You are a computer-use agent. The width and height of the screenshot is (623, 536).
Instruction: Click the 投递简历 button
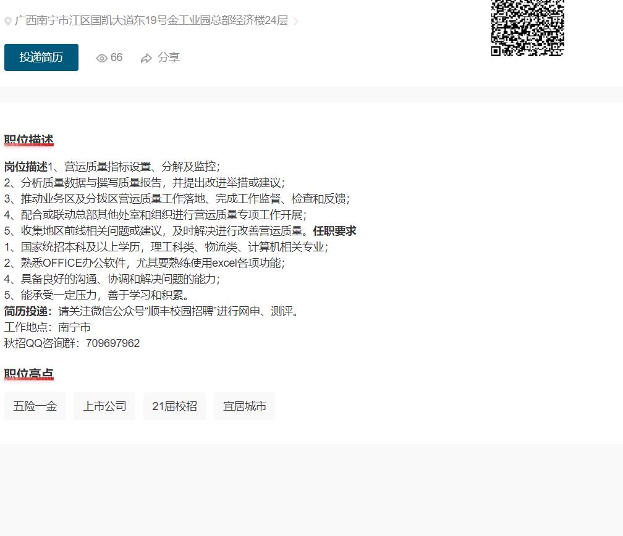41,57
